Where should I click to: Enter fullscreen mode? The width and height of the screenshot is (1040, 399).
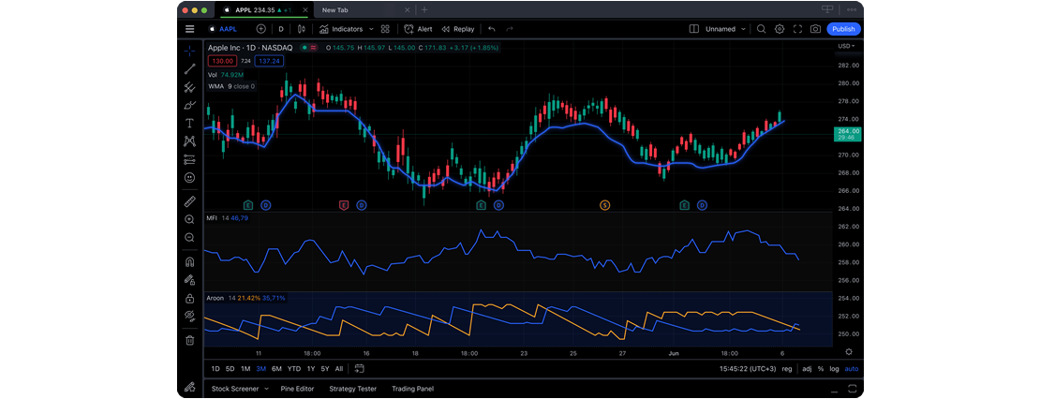click(797, 29)
